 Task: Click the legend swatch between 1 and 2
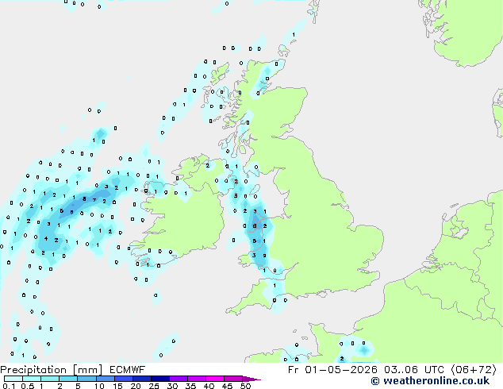point(50,379)
